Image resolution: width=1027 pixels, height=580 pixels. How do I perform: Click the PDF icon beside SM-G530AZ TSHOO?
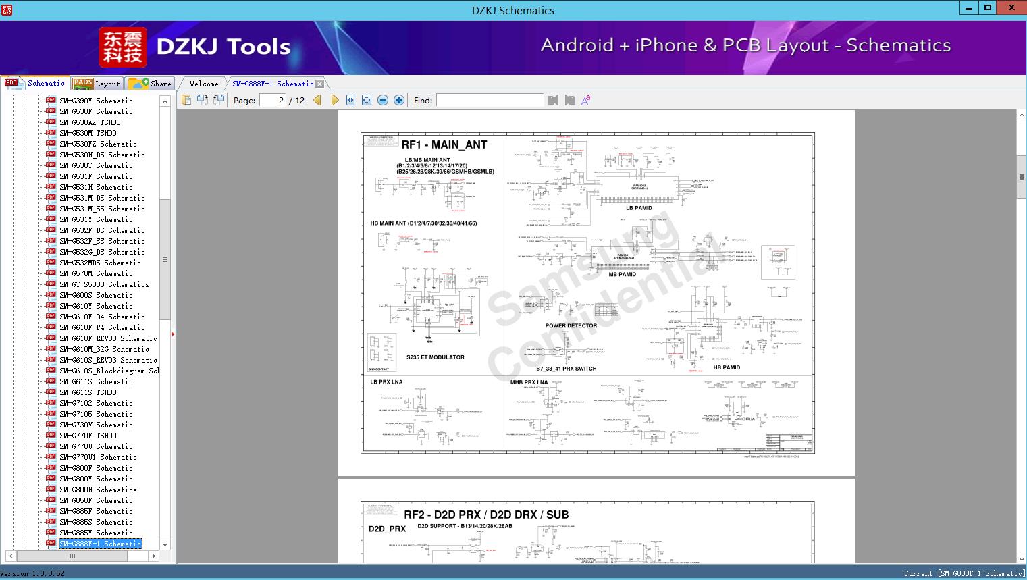(51, 122)
